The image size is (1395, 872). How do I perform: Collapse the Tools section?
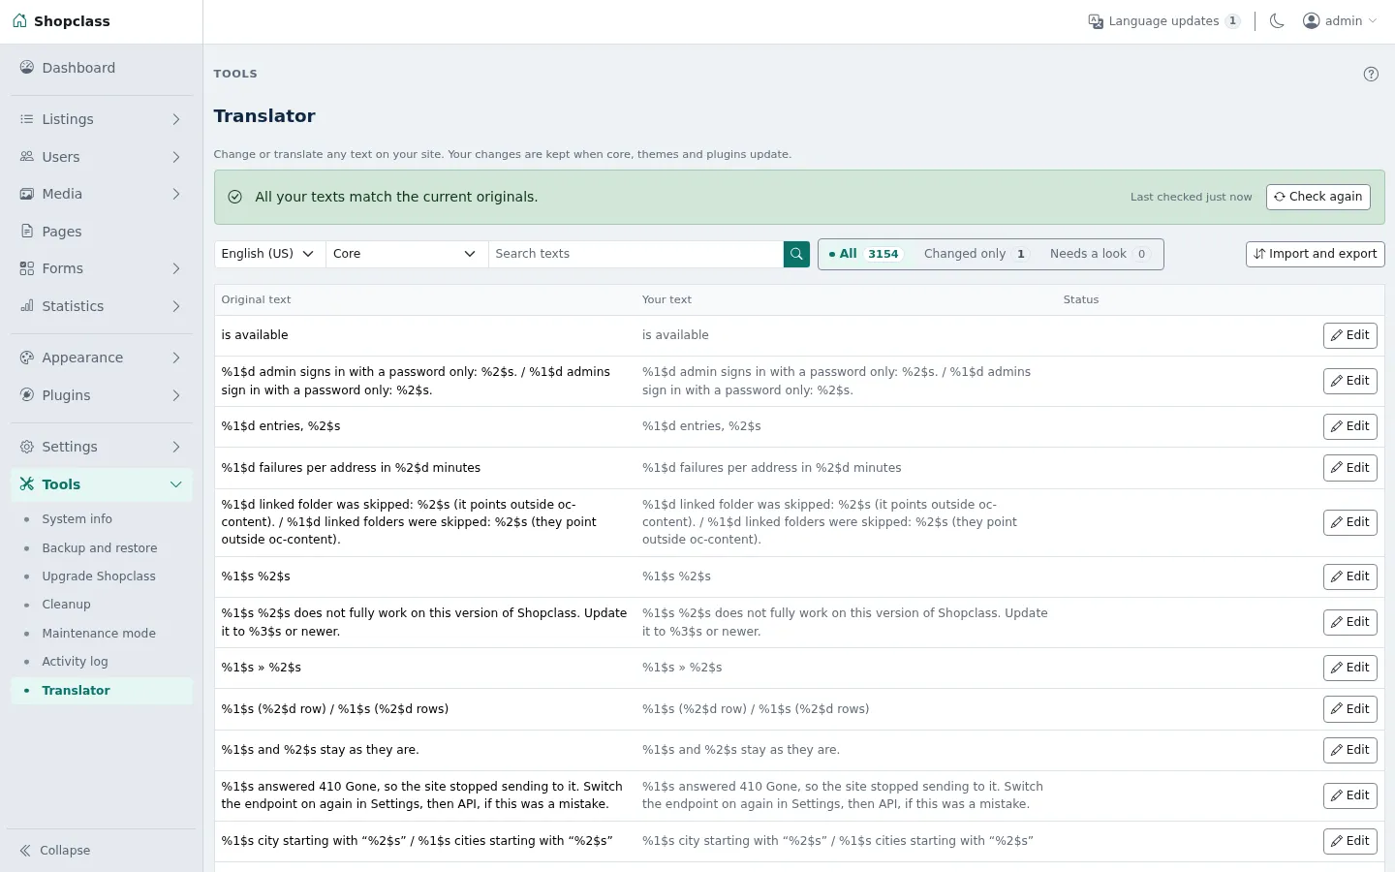[x=102, y=484]
